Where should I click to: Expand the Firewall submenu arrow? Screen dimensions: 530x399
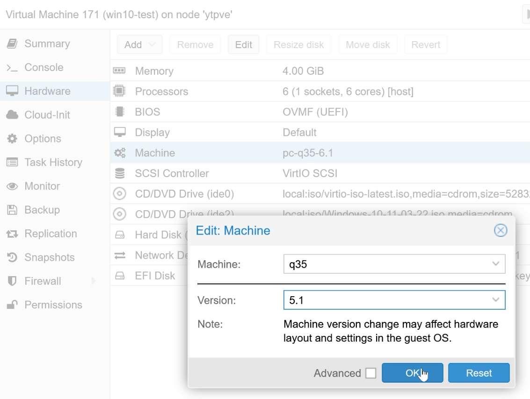tap(94, 281)
